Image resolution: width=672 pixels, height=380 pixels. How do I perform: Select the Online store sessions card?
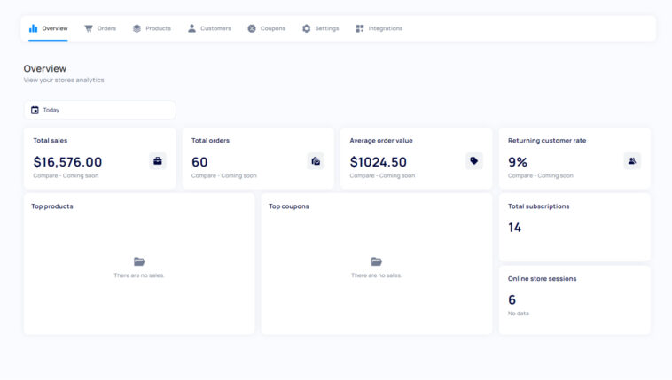pyautogui.click(x=574, y=300)
